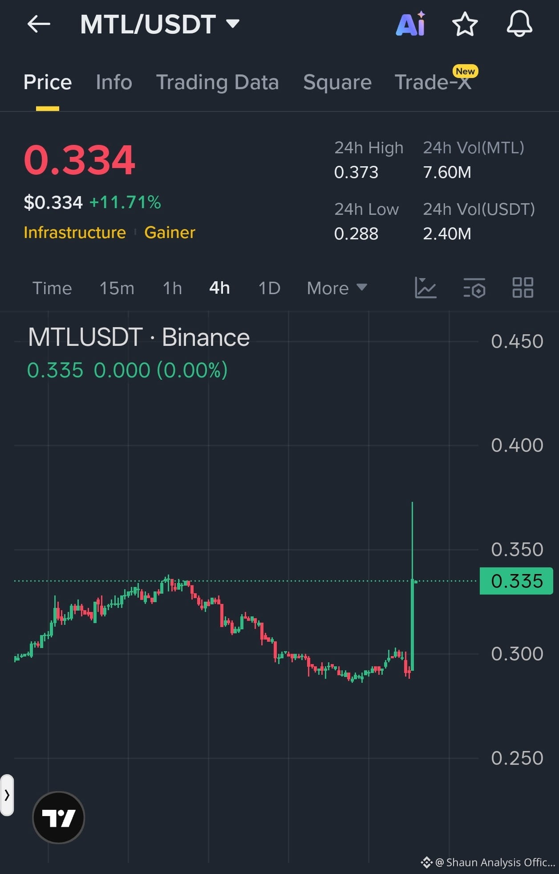The height and width of the screenshot is (874, 559).
Task: Choose the 4h interval
Action: point(219,288)
